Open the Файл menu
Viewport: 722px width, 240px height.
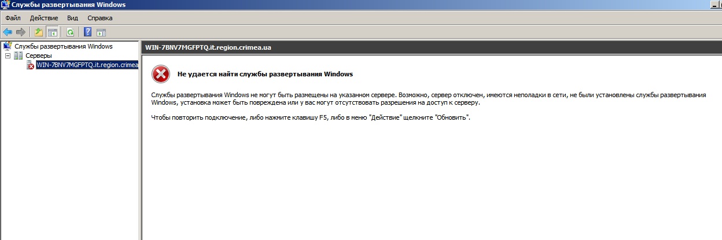[13, 18]
